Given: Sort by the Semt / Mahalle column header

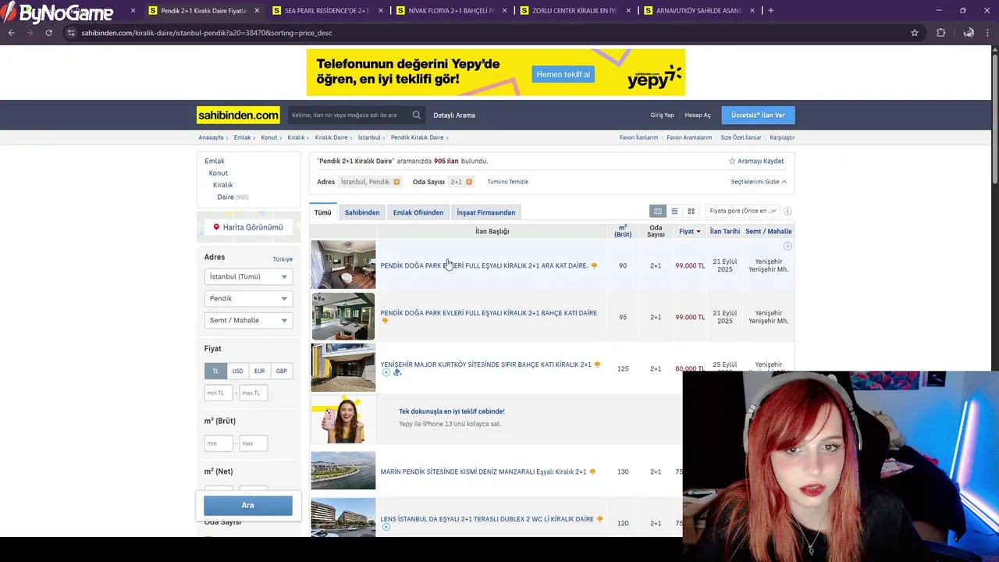Looking at the screenshot, I should pyautogui.click(x=769, y=231).
